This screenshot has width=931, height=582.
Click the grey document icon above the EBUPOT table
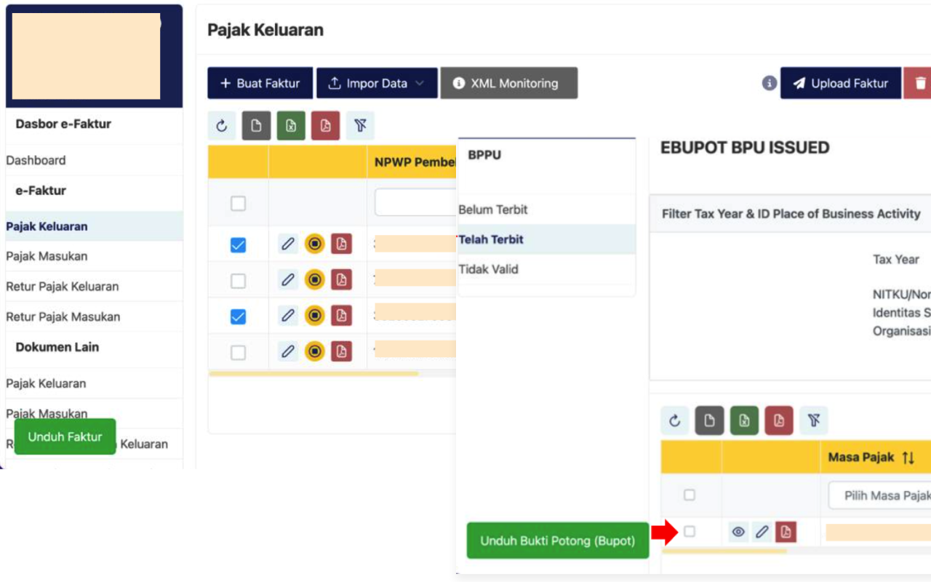709,420
